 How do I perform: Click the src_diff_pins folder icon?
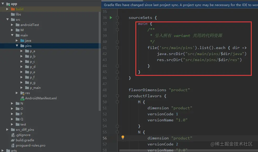point(13,130)
